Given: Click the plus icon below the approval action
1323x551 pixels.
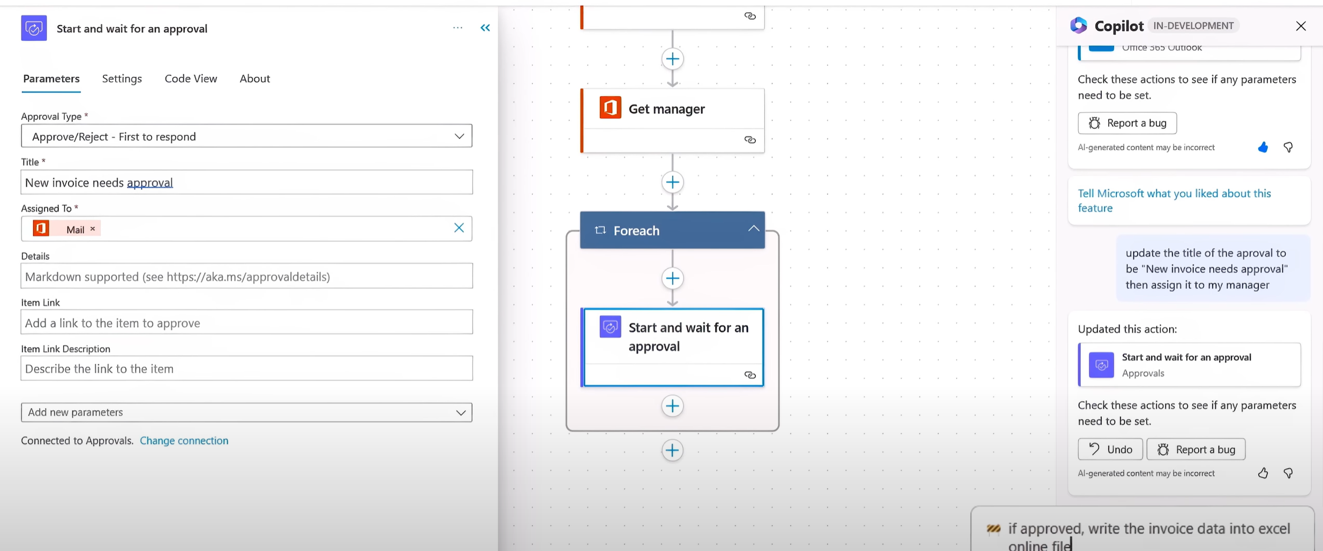Looking at the screenshot, I should [x=672, y=405].
